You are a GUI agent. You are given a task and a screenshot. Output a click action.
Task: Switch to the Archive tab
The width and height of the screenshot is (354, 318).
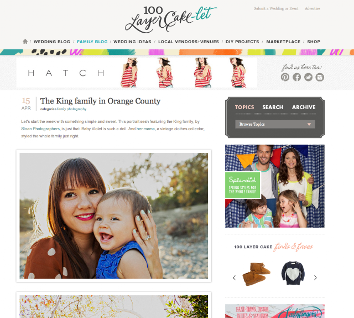point(304,107)
